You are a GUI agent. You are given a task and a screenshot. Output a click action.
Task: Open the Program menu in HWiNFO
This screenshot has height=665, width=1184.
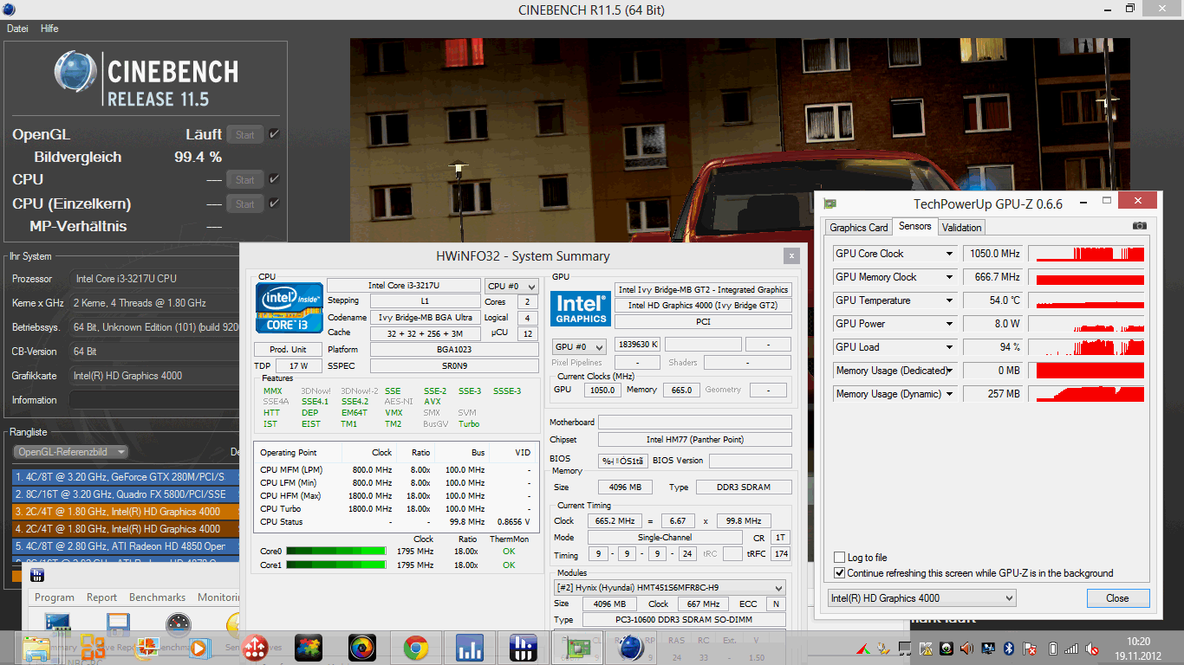(x=55, y=597)
